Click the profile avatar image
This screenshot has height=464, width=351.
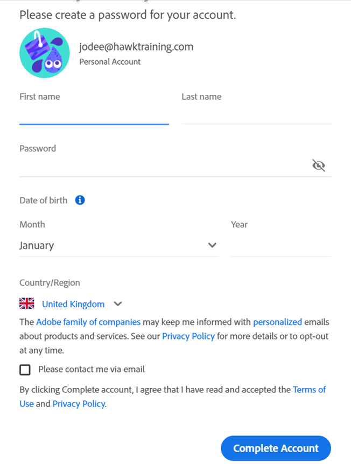[x=45, y=53]
